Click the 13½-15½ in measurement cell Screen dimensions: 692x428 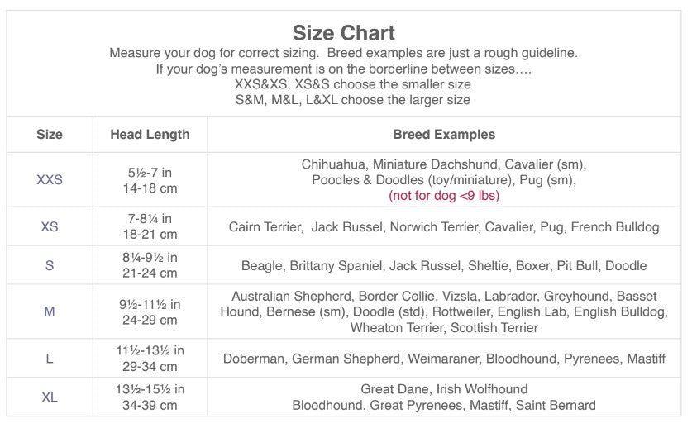pyautogui.click(x=150, y=389)
